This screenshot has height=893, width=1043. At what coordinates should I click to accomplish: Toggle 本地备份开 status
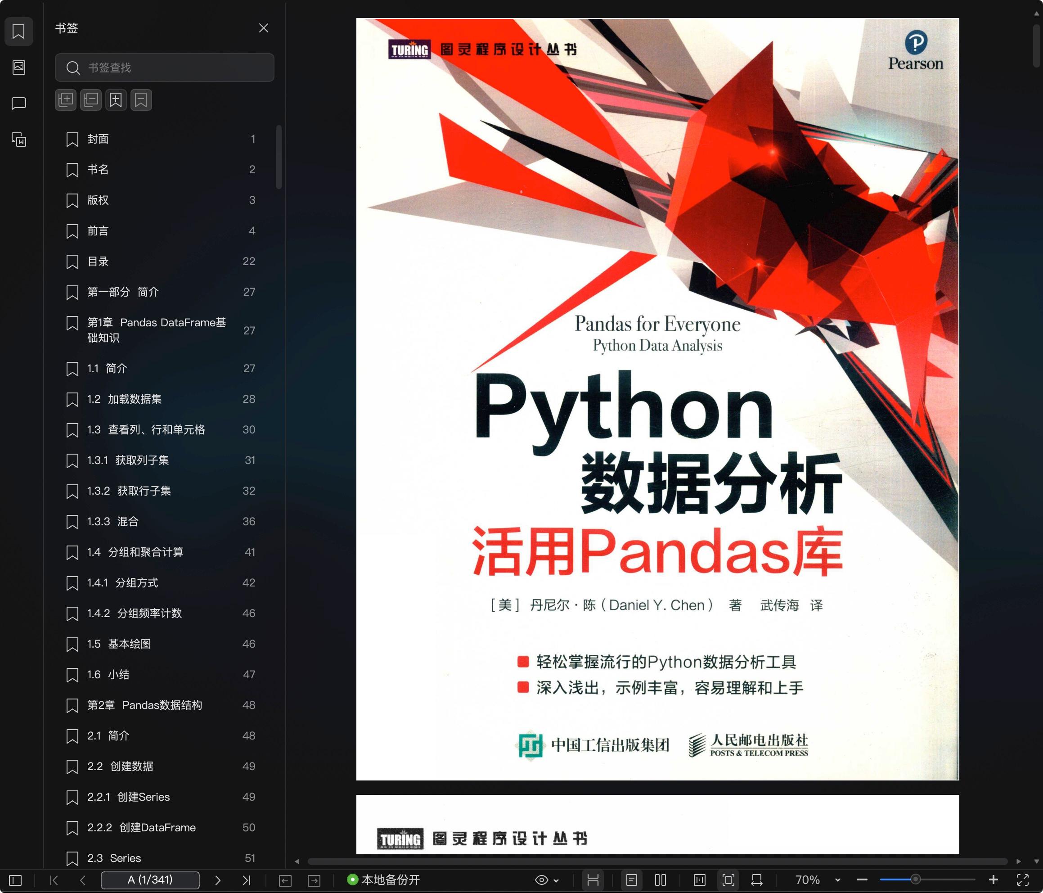click(383, 880)
